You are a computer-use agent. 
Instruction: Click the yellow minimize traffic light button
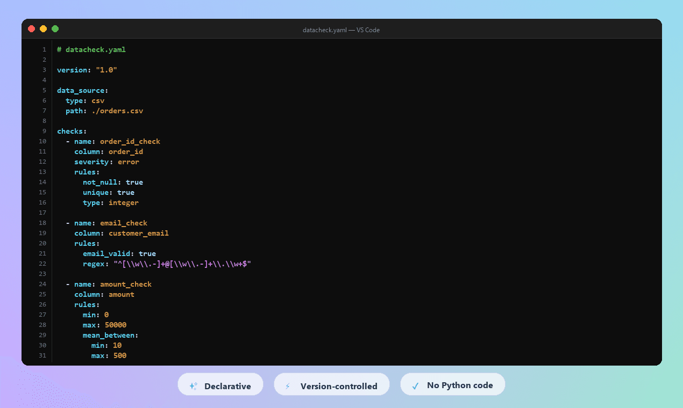click(x=43, y=29)
